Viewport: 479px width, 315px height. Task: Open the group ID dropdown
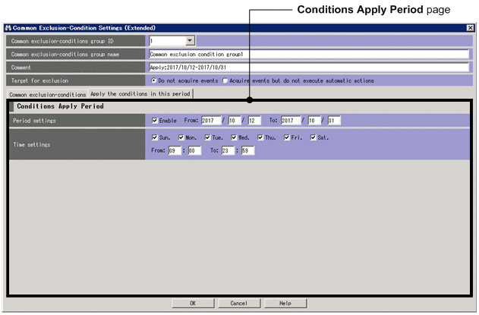point(190,40)
